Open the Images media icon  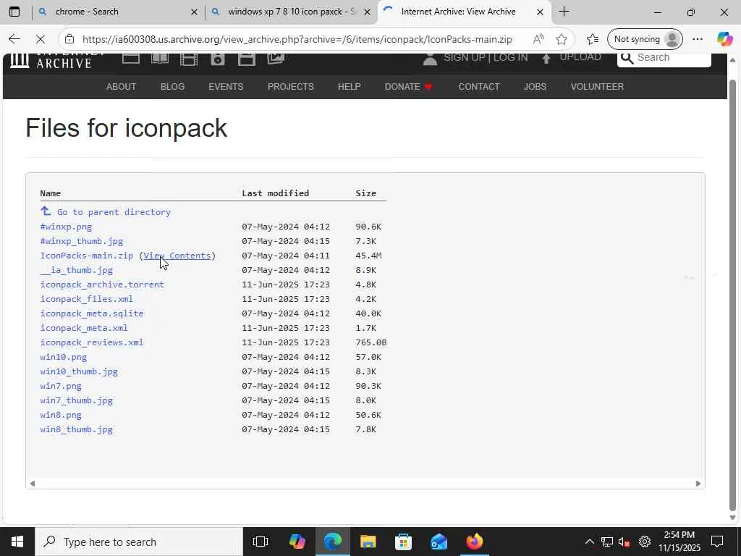[x=276, y=58]
